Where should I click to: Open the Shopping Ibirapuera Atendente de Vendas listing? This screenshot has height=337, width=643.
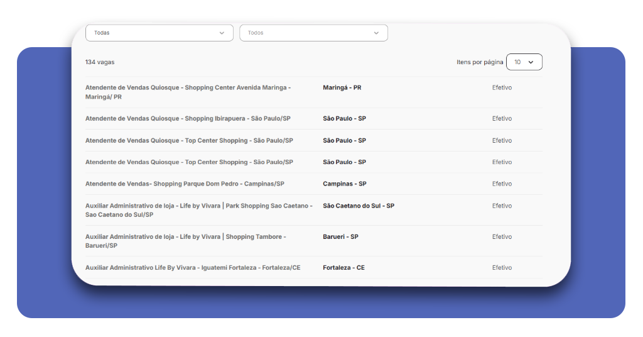click(188, 118)
